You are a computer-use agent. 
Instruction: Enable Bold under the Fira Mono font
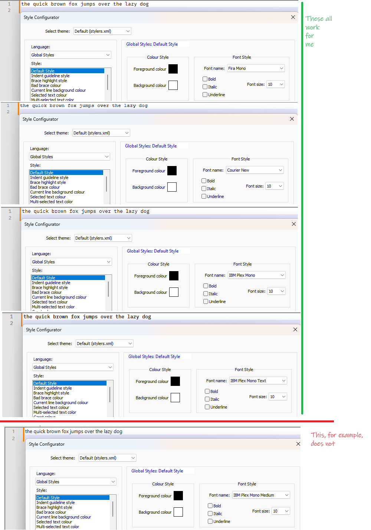pyautogui.click(x=205, y=79)
